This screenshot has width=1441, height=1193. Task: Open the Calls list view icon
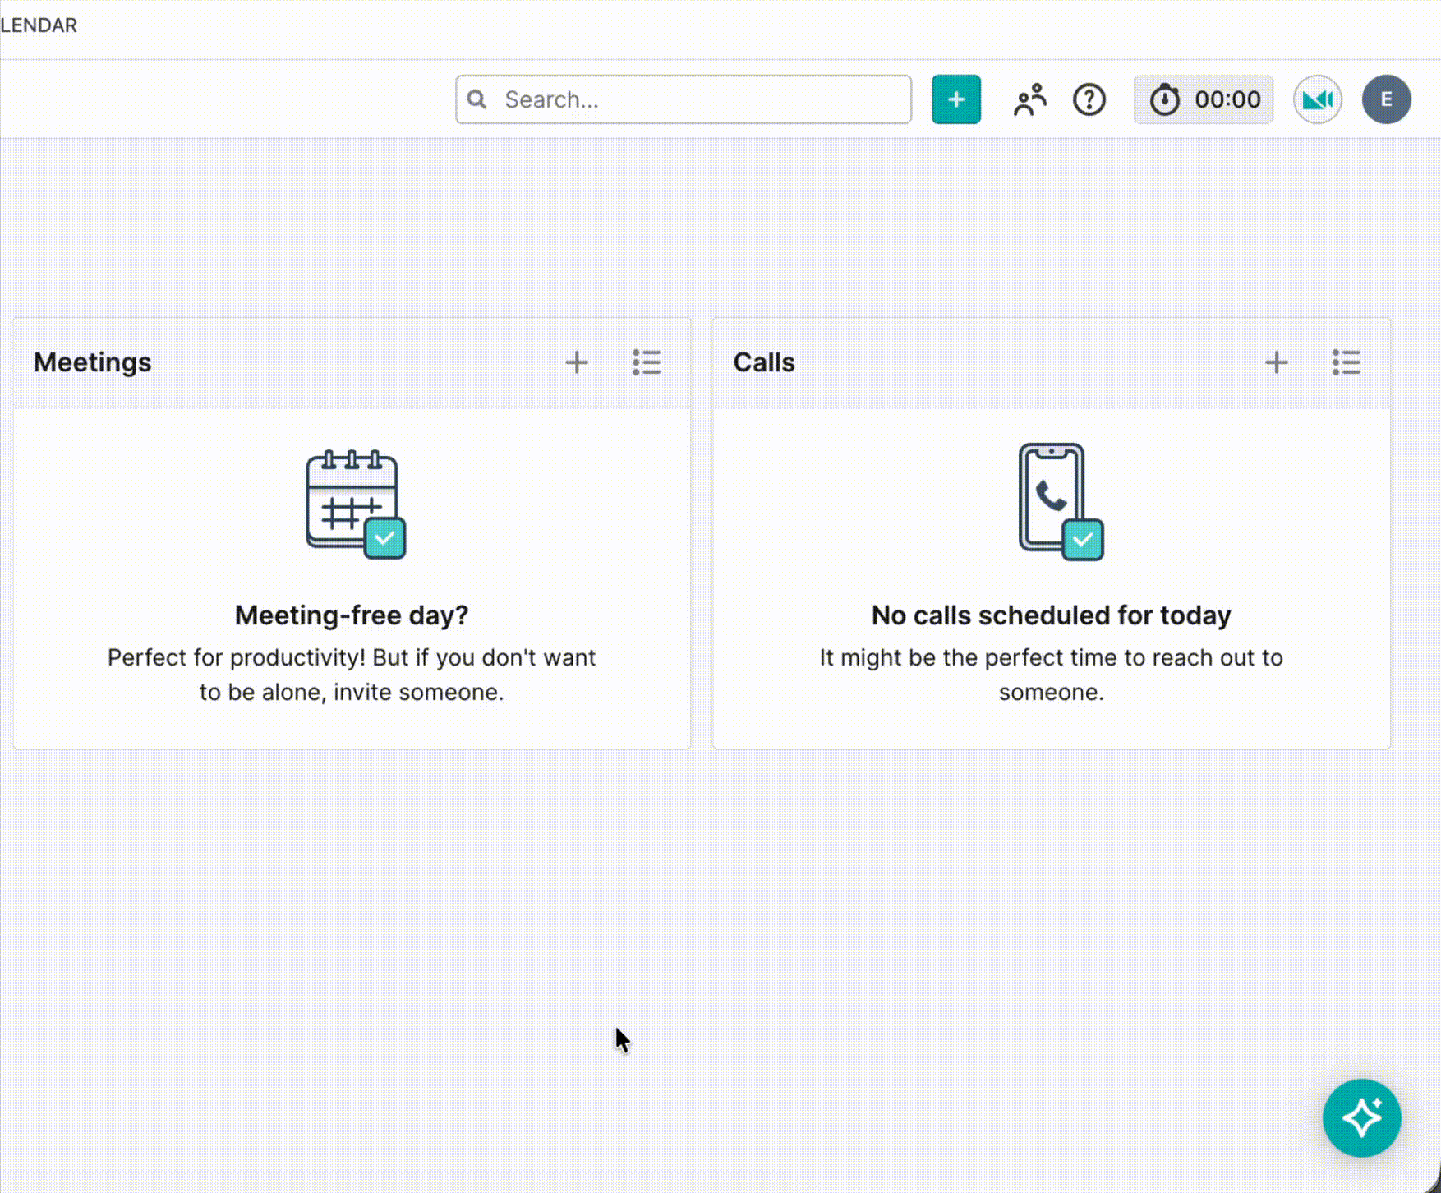pyautogui.click(x=1347, y=362)
